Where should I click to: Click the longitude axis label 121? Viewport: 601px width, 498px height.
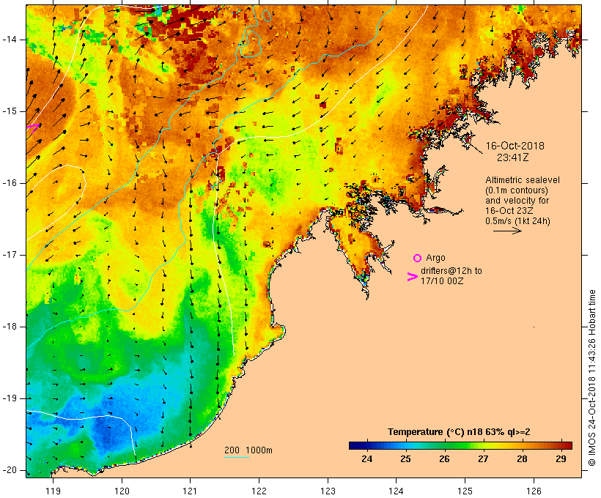(x=190, y=491)
